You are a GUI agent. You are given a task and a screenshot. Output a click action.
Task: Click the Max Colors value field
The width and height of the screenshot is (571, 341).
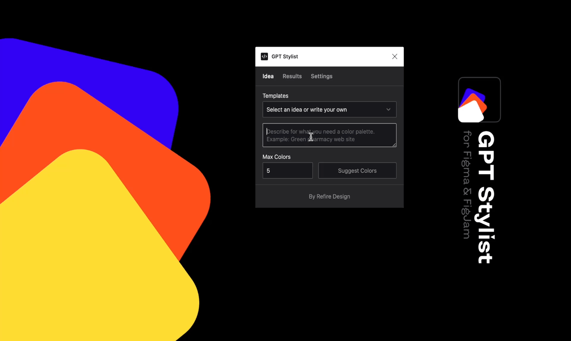pyautogui.click(x=287, y=170)
